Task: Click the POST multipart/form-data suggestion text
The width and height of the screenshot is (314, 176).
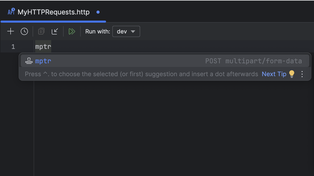Action: tap(253, 61)
